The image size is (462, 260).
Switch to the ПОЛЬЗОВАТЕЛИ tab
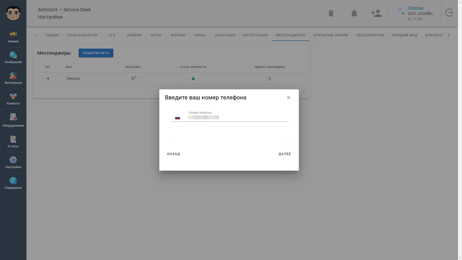82,35
